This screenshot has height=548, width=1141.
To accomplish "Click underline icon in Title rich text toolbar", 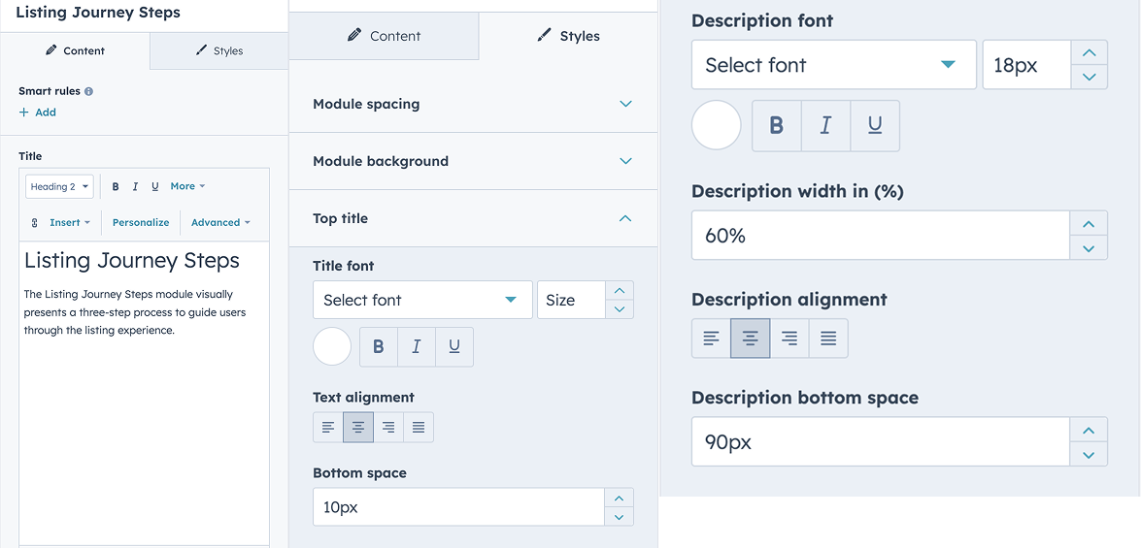I will click(155, 186).
